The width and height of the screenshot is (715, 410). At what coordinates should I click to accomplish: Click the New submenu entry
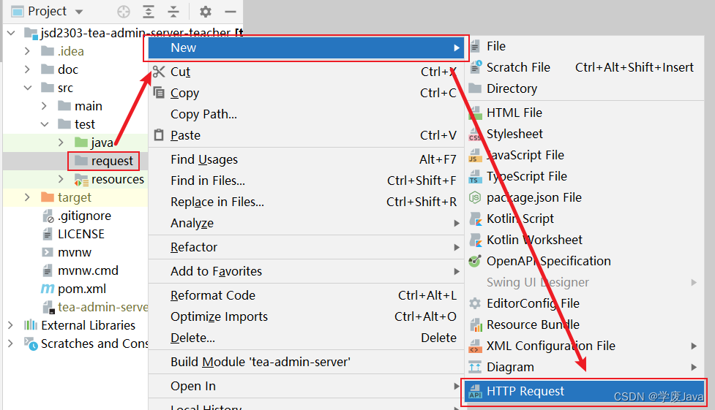306,48
